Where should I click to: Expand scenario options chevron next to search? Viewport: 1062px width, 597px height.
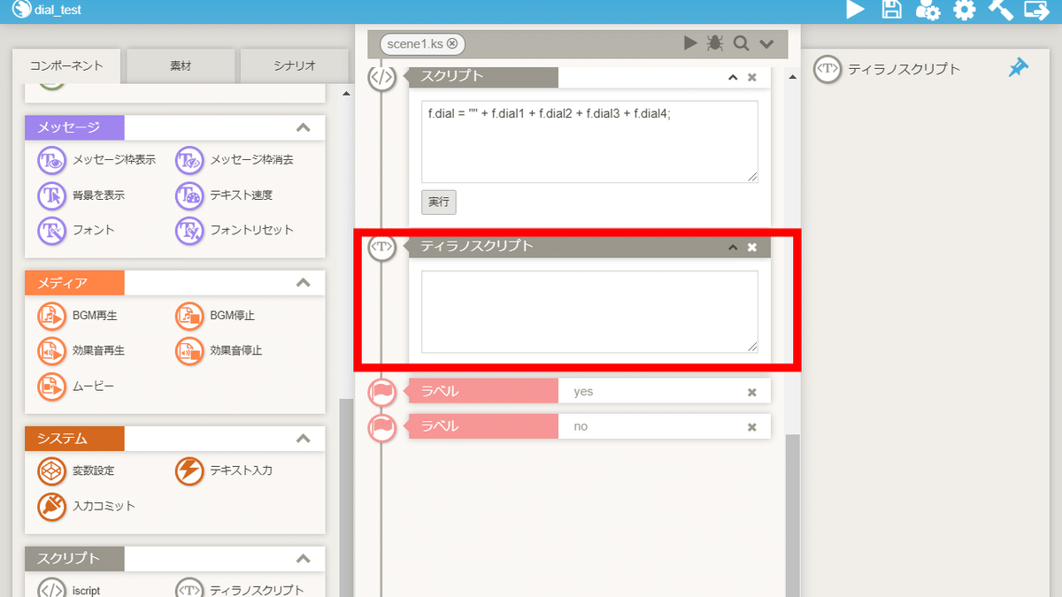click(766, 44)
